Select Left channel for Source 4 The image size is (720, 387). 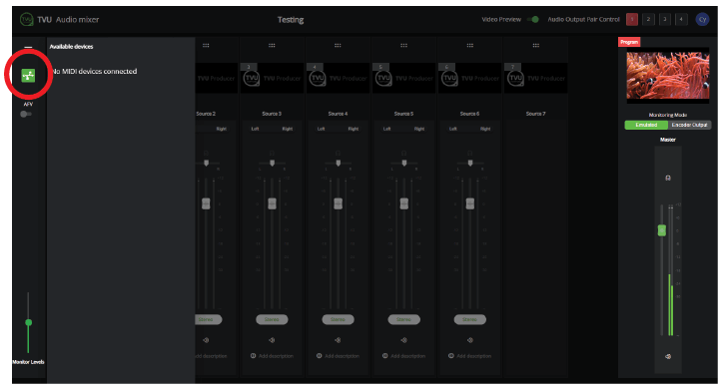(x=321, y=129)
